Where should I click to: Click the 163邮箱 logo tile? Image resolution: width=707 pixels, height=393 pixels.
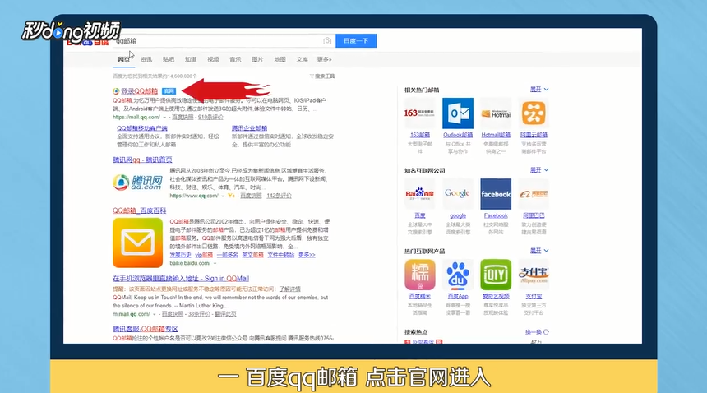point(420,113)
